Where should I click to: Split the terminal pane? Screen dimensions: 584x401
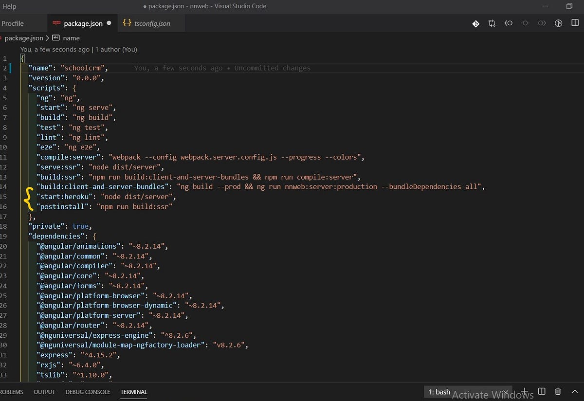(542, 391)
